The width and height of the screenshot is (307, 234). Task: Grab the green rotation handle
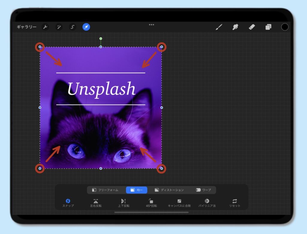(101, 39)
